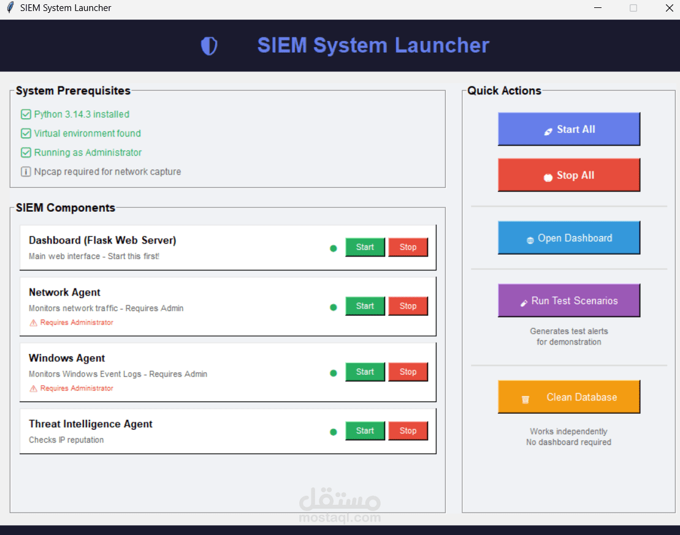The image size is (680, 535).
Task: Click the Npcap info icon
Action: click(x=26, y=172)
